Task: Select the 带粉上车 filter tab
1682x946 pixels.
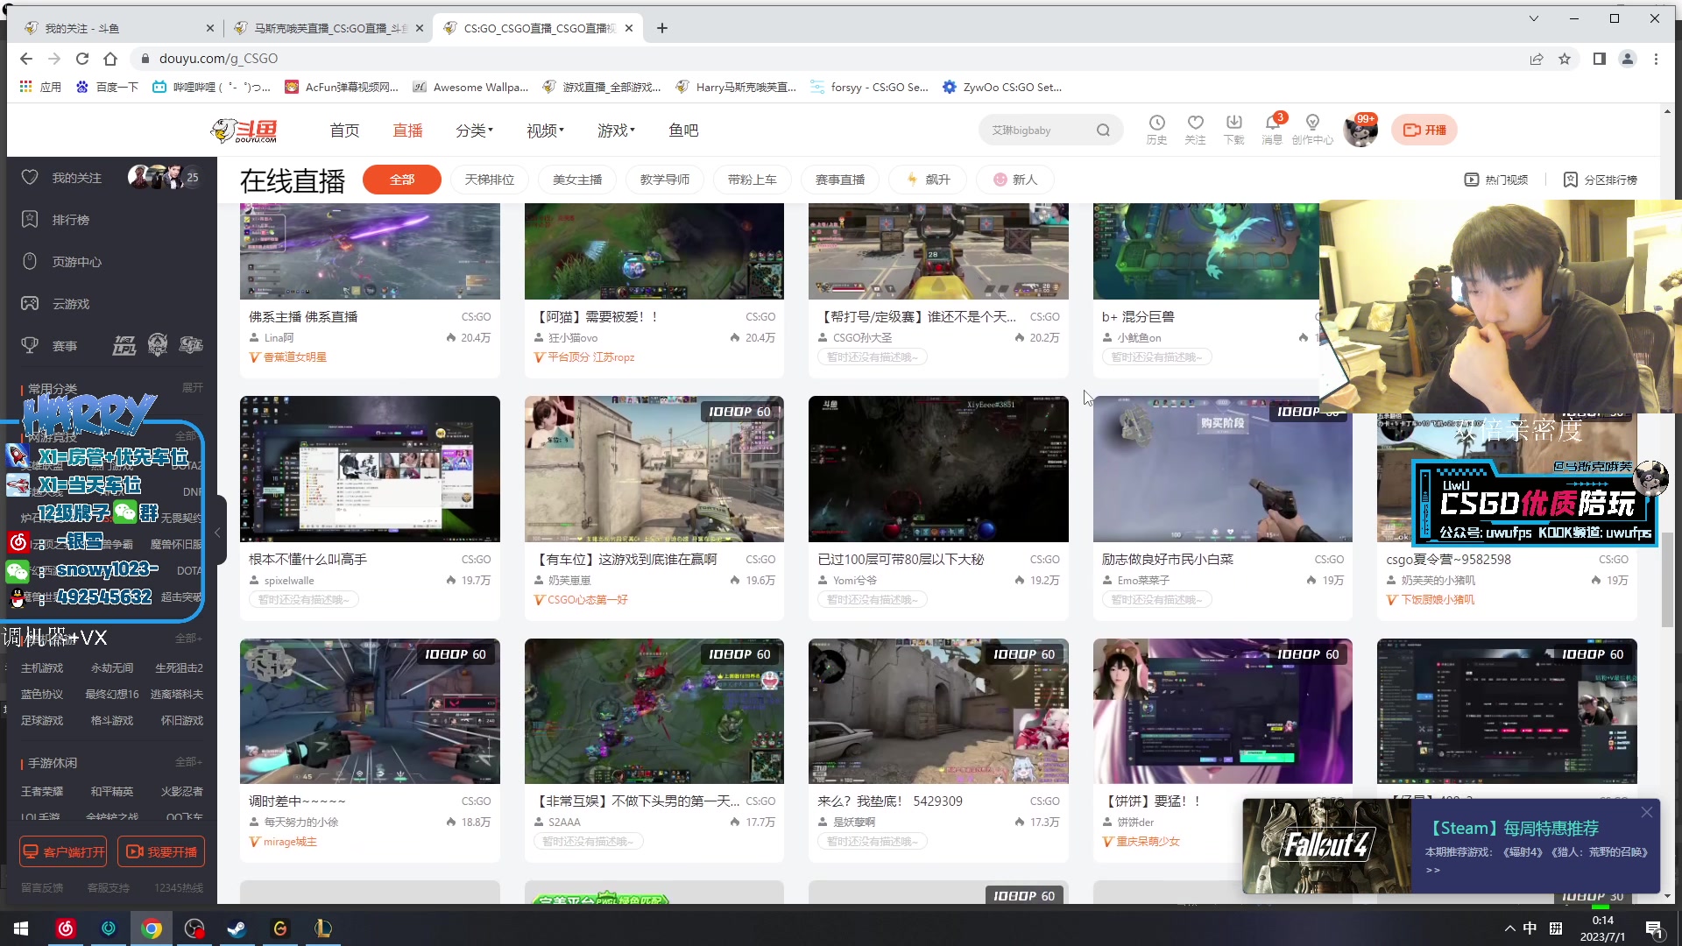Action: tap(753, 180)
